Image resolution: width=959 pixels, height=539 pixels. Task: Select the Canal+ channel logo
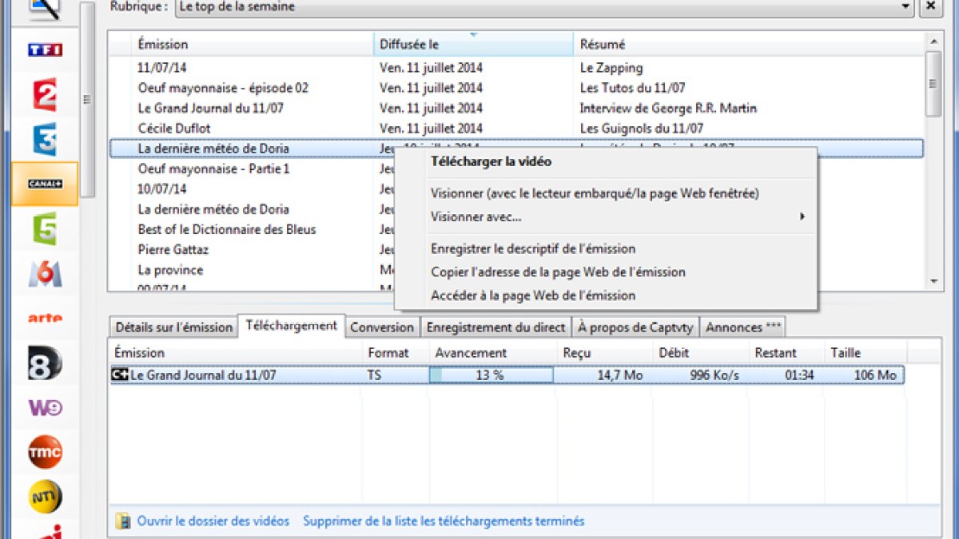(x=45, y=184)
